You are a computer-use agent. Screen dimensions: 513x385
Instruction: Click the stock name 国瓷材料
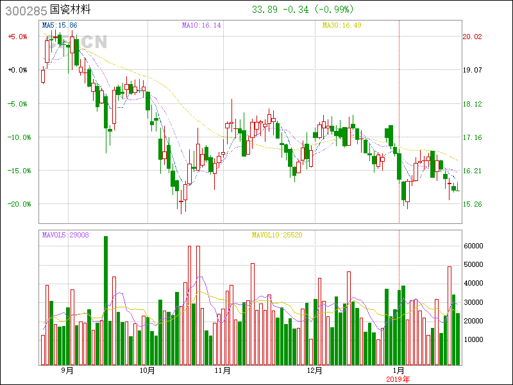click(71, 10)
